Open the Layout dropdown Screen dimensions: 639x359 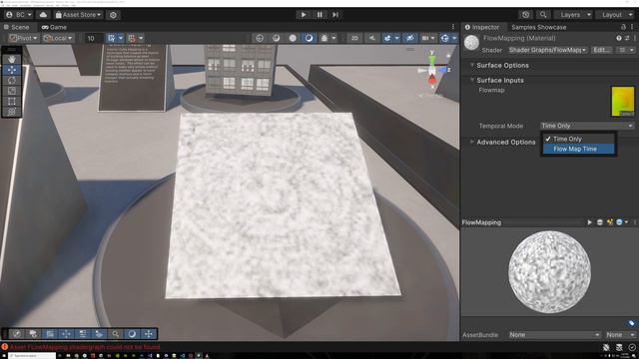615,15
